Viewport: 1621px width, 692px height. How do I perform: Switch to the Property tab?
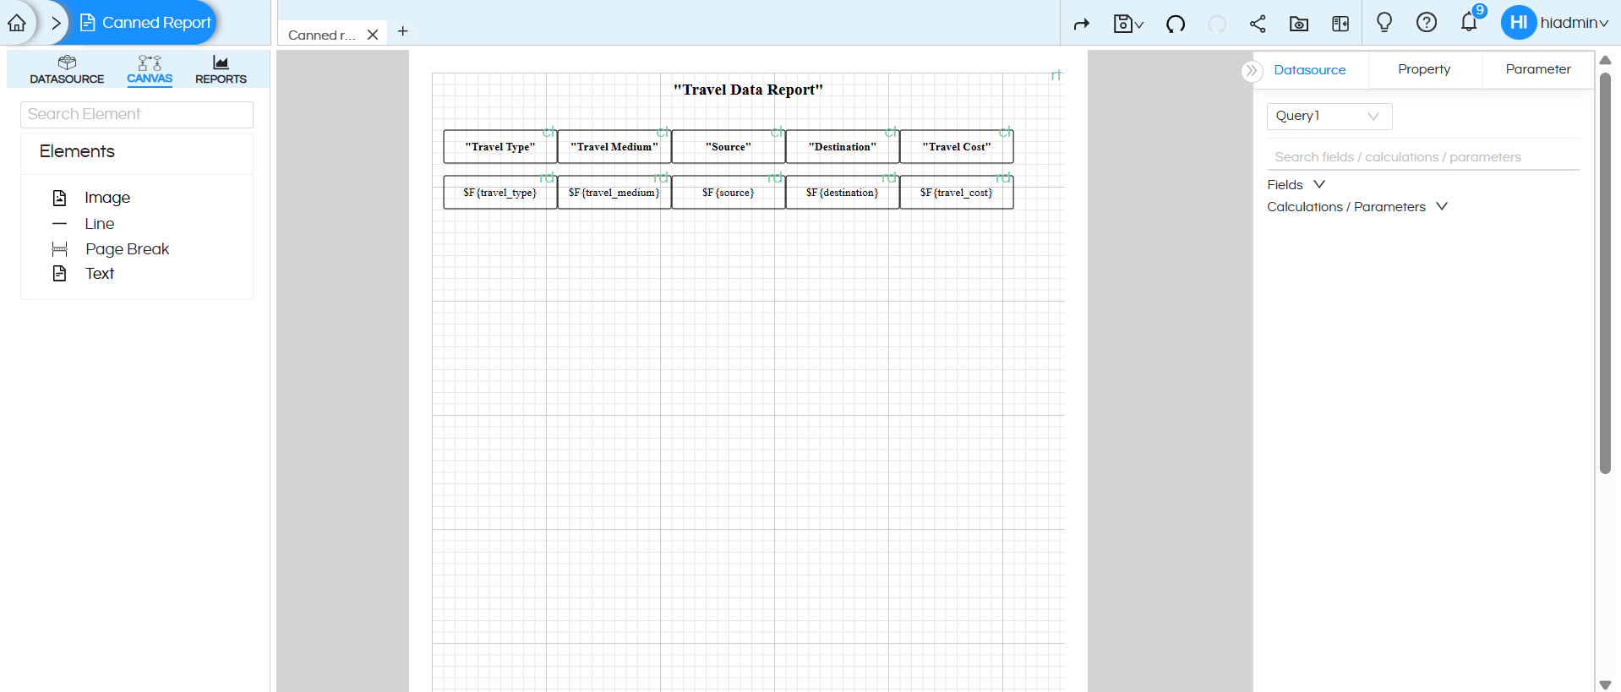click(1423, 69)
